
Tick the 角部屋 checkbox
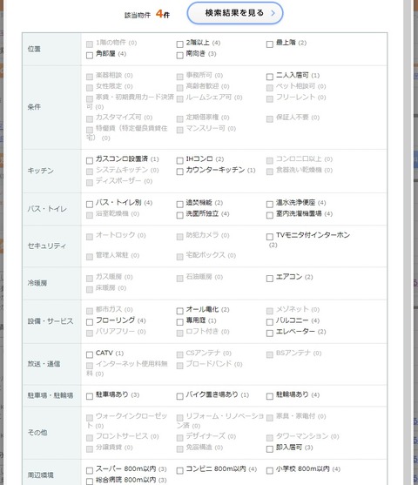90,56
